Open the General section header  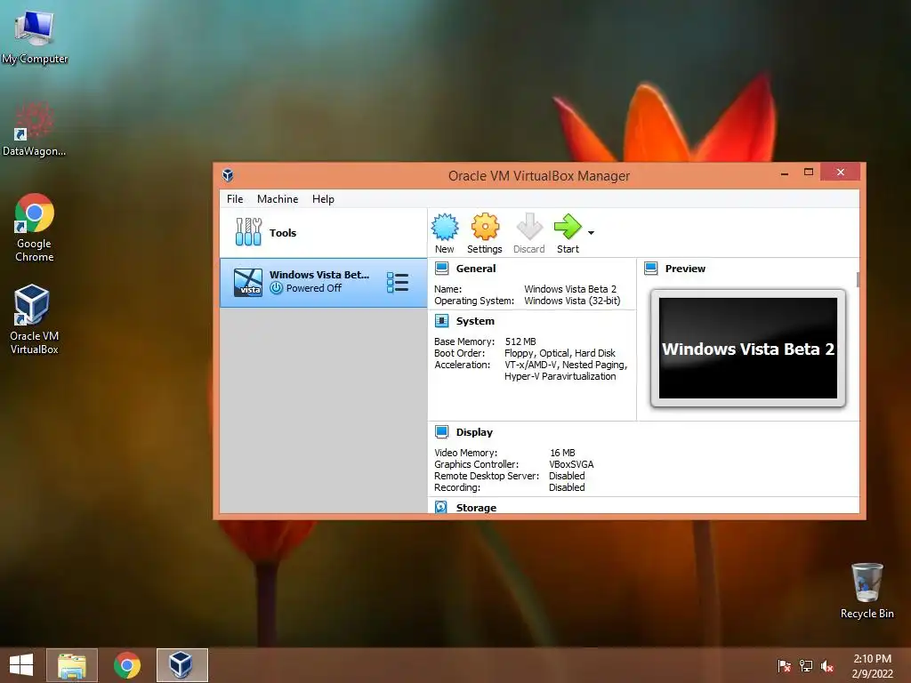click(x=476, y=269)
